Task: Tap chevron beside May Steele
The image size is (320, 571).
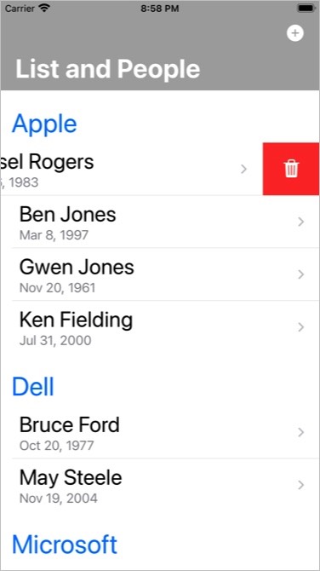Action: [300, 485]
